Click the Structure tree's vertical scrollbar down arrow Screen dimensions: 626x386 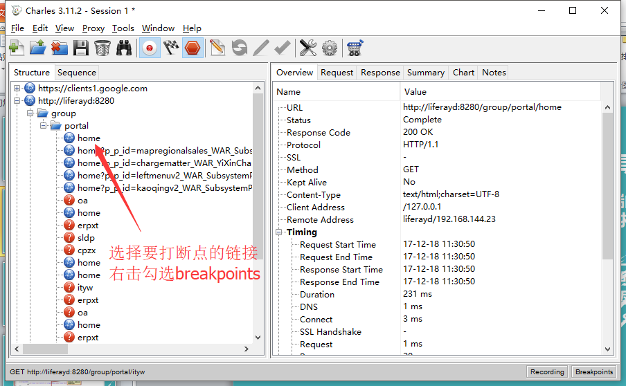point(258,338)
